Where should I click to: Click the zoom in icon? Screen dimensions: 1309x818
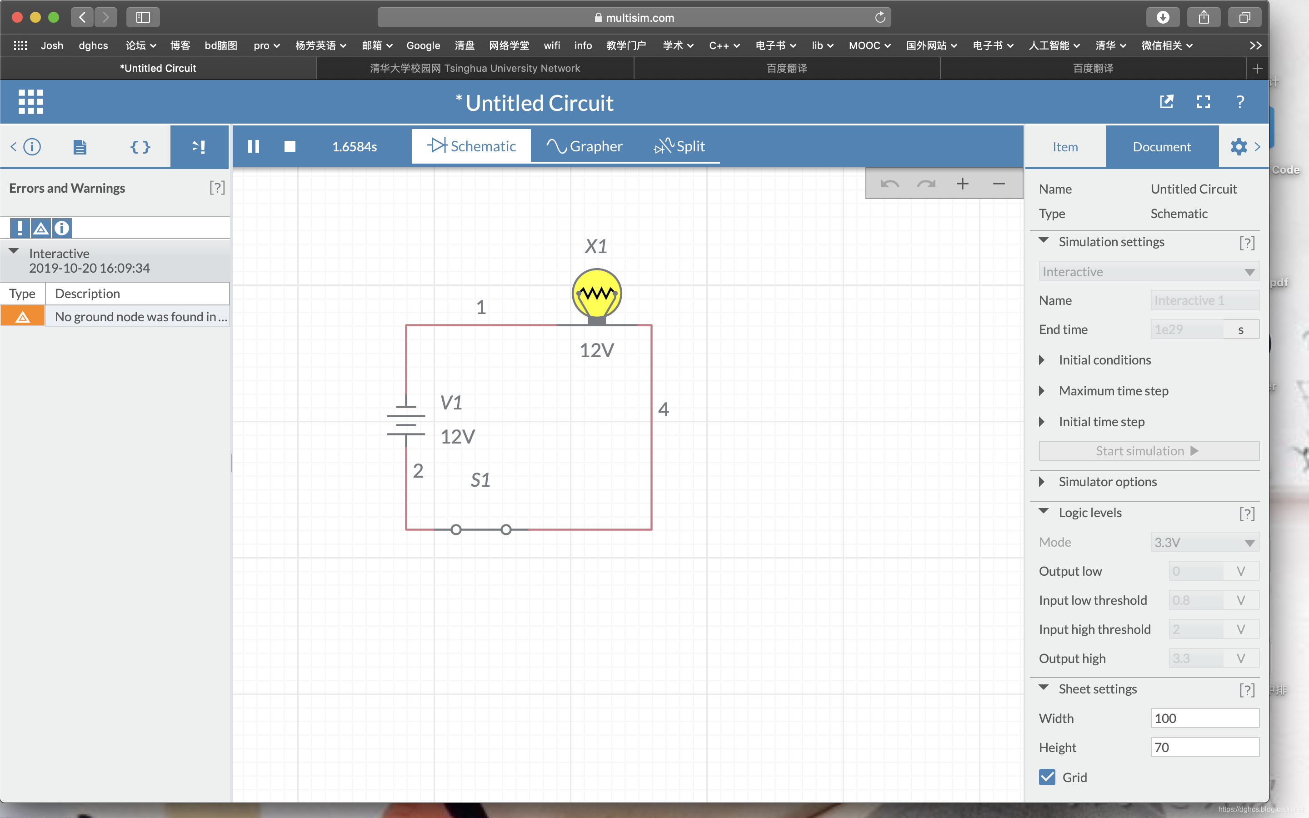click(963, 185)
